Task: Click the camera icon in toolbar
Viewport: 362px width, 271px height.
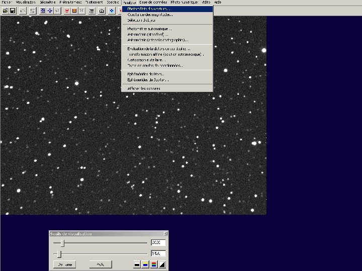Action: (x=102, y=11)
